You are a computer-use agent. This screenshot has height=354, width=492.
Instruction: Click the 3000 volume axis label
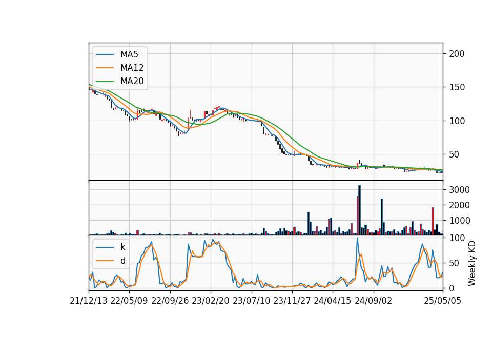point(460,190)
